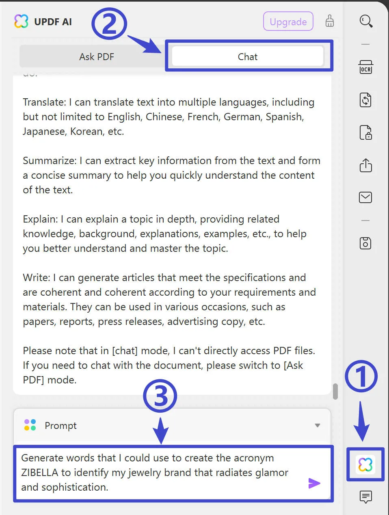Switch to the Ask PDF tab

coord(96,56)
